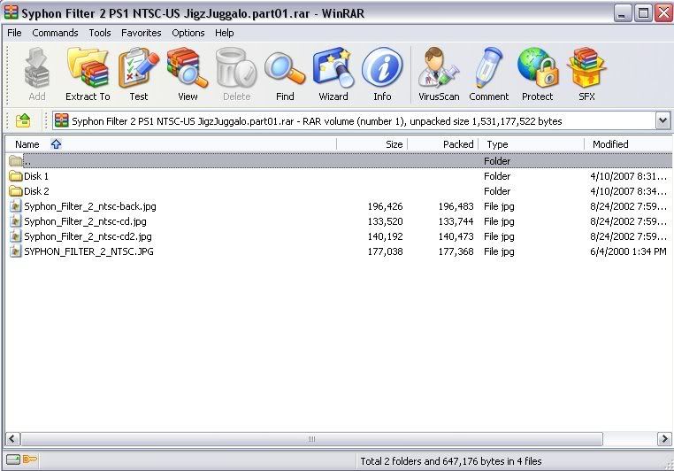Image resolution: width=674 pixels, height=471 pixels.
Task: Run the Test archive tool
Action: tap(138, 69)
